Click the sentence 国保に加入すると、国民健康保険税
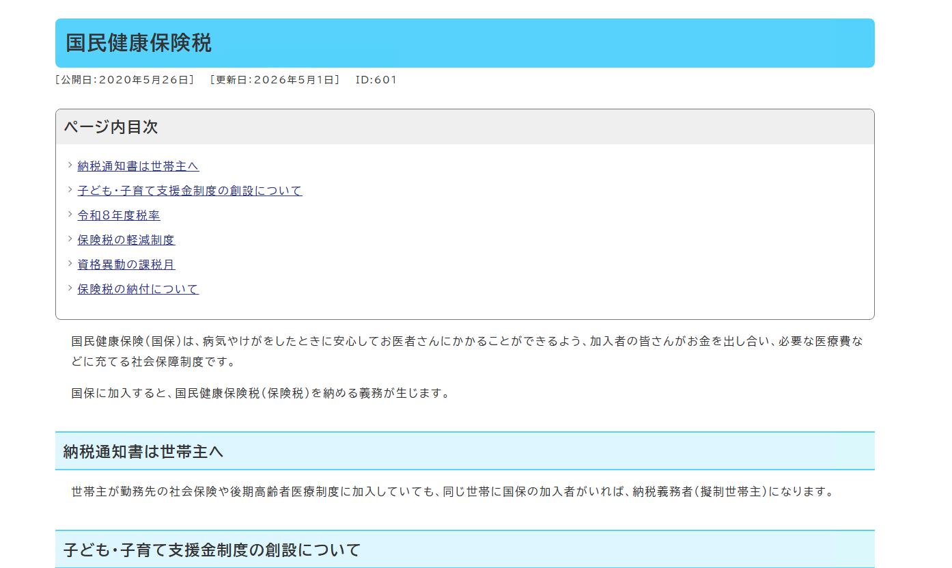This screenshot has height=568, width=952. click(261, 394)
